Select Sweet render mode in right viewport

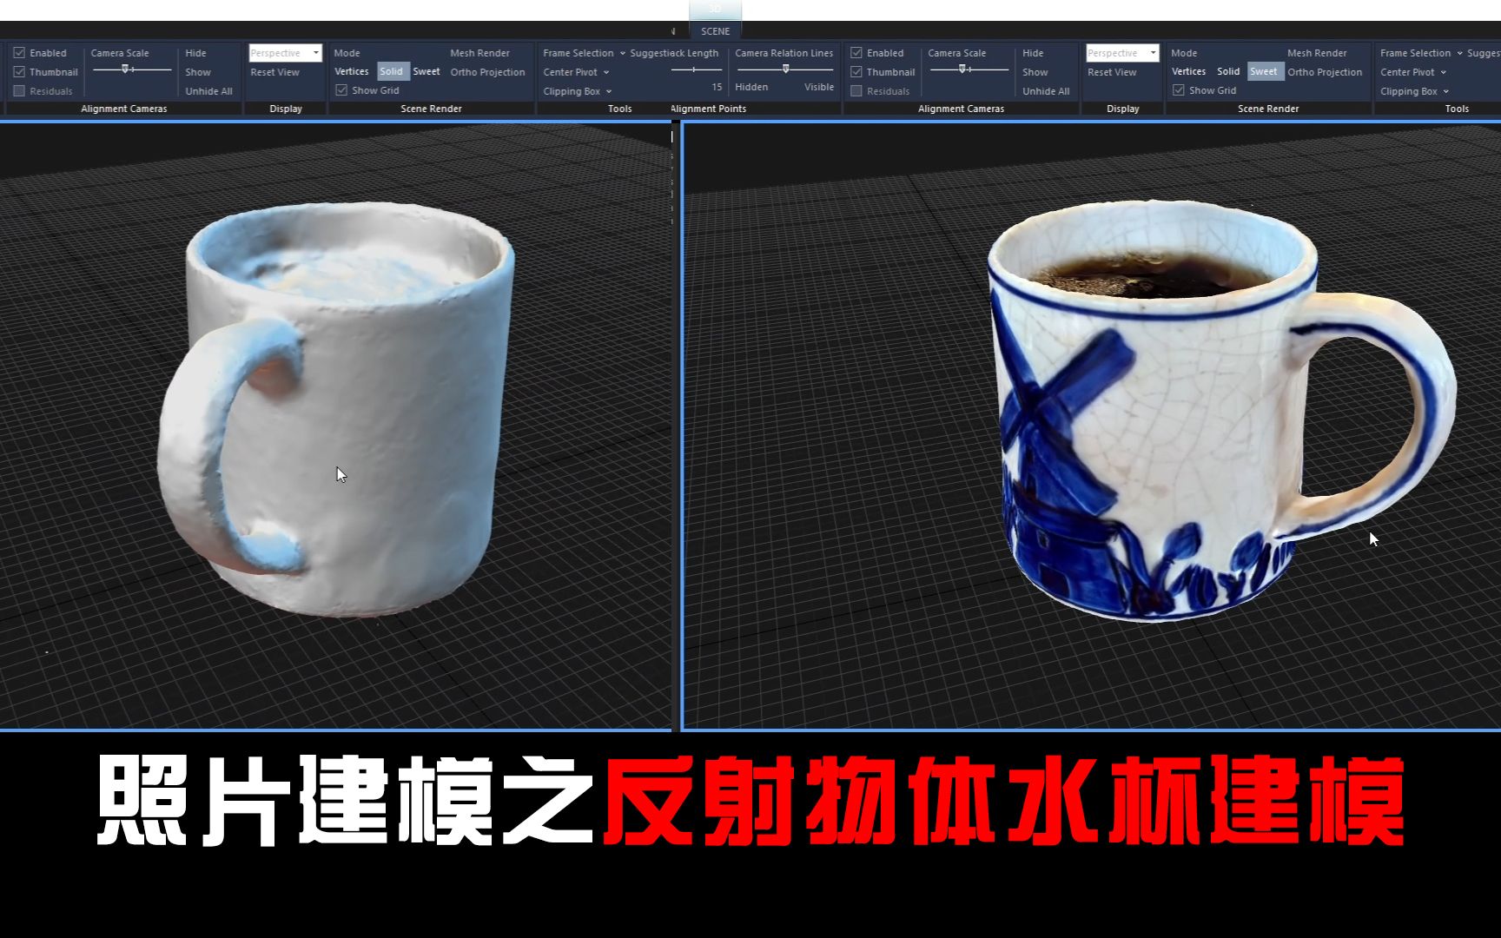click(x=1265, y=71)
